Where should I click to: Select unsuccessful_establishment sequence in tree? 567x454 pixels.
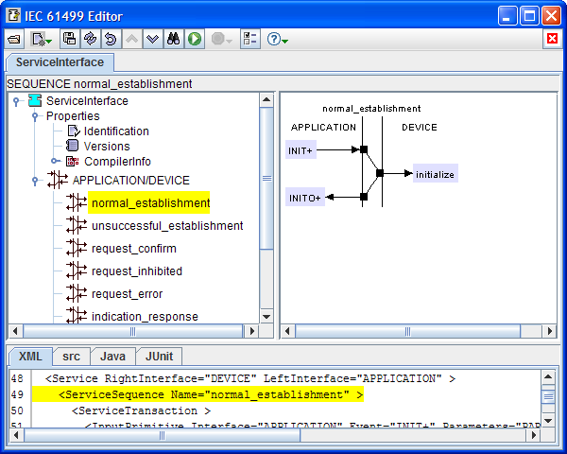click(166, 226)
